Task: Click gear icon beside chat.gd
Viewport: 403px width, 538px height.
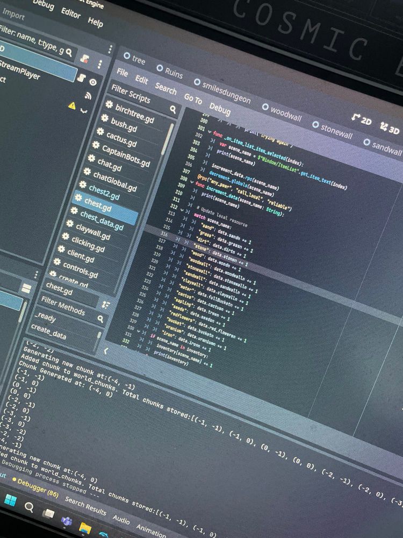Action: pyautogui.click(x=91, y=158)
